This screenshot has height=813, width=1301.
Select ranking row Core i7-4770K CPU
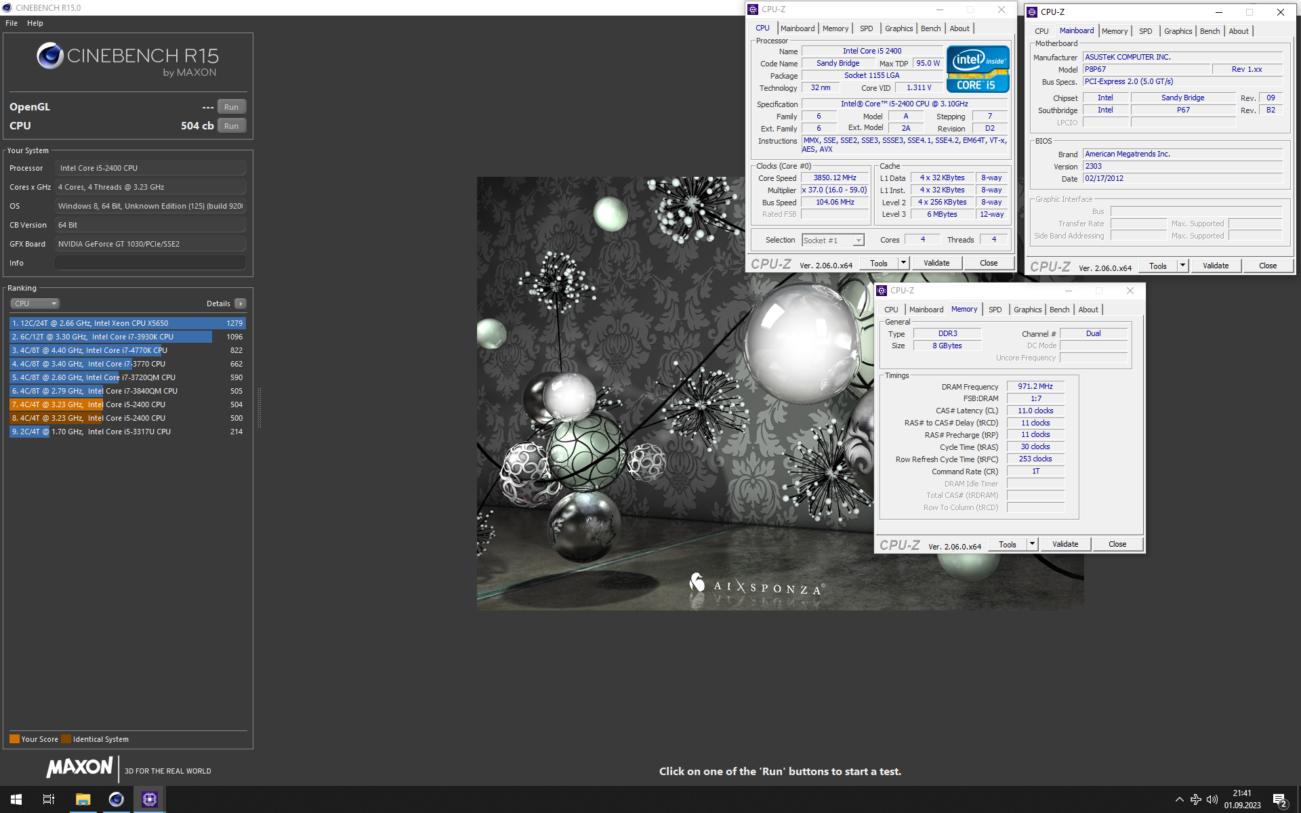coord(127,350)
